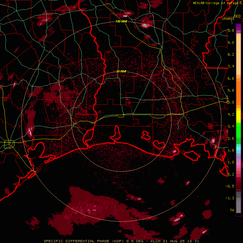
Task: Click the 50 NMI range ring label
Action: (121, 72)
